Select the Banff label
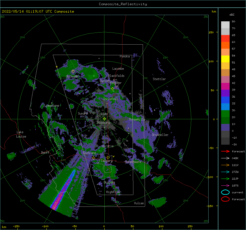Viewport: 246px width, 230px height. [x=45, y=152]
